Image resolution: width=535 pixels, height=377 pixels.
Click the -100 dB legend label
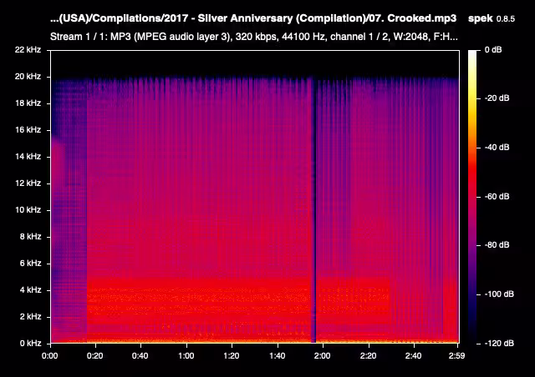point(499,294)
